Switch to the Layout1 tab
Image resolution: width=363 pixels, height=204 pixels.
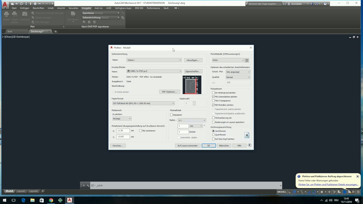21,191
